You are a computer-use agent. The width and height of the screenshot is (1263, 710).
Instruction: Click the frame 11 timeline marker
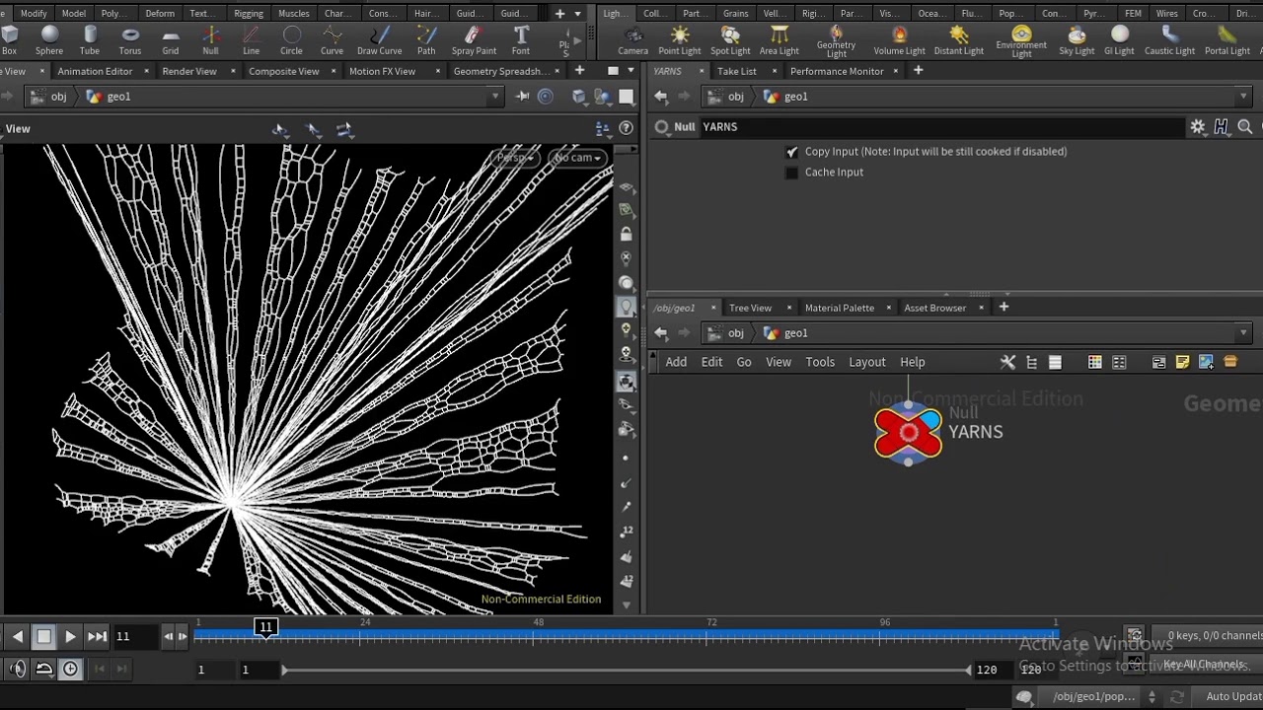[x=265, y=627]
